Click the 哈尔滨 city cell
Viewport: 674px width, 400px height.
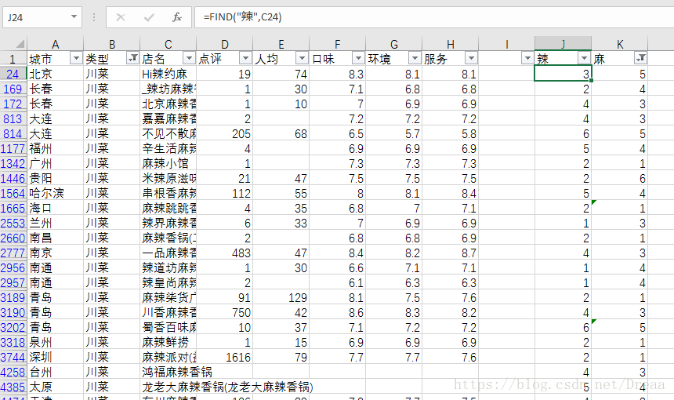coord(56,193)
